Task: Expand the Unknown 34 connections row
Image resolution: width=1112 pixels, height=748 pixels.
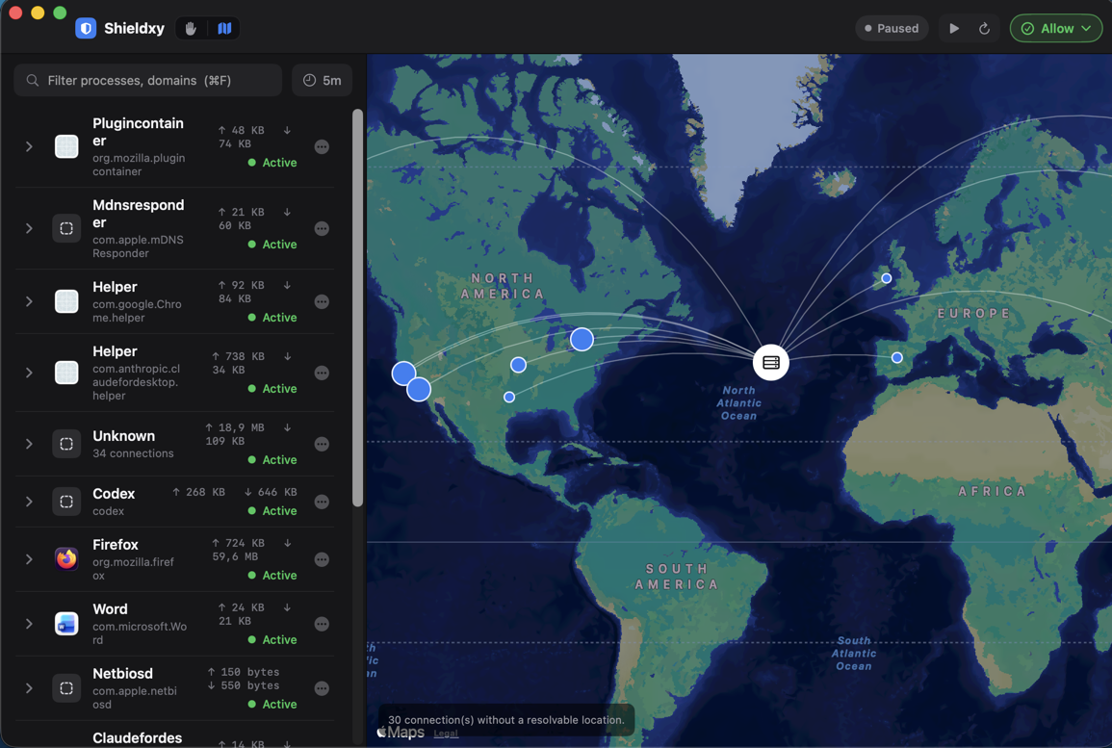Action: point(29,444)
